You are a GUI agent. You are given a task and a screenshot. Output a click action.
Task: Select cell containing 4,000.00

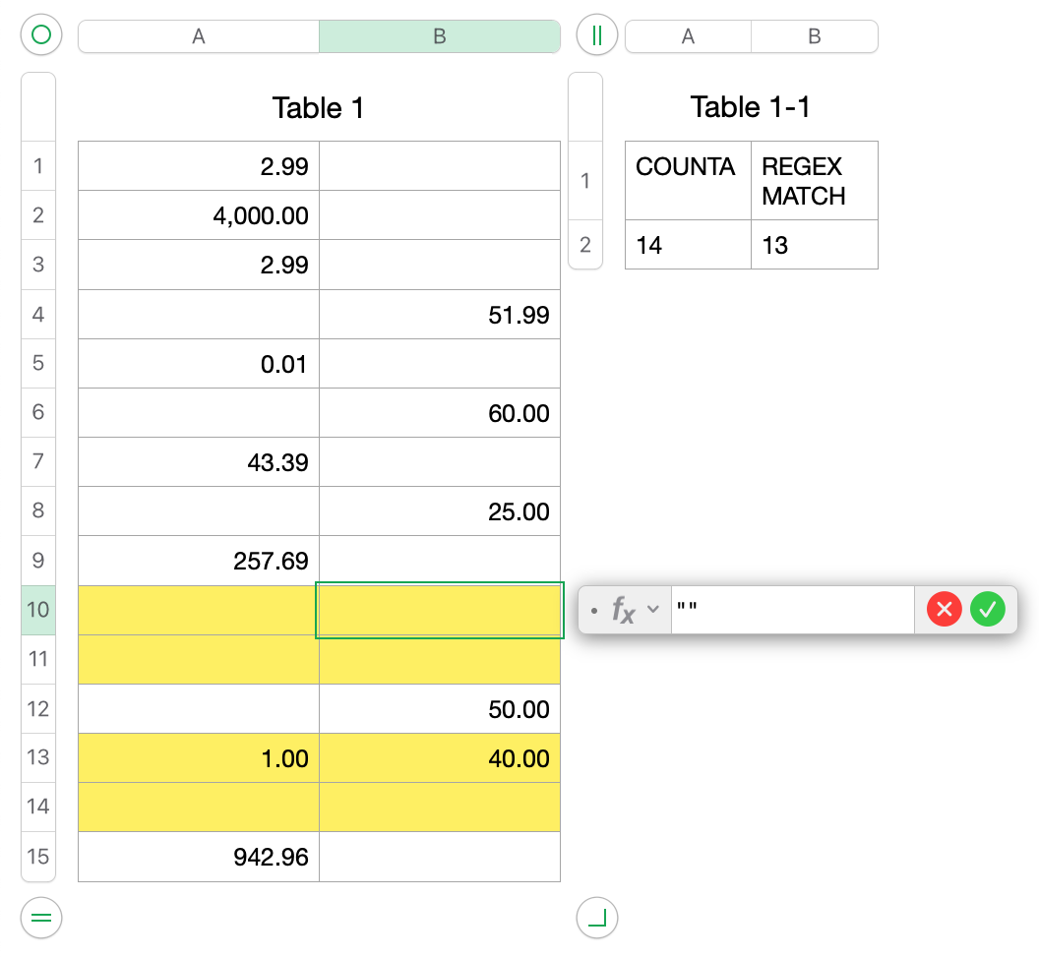(x=199, y=215)
